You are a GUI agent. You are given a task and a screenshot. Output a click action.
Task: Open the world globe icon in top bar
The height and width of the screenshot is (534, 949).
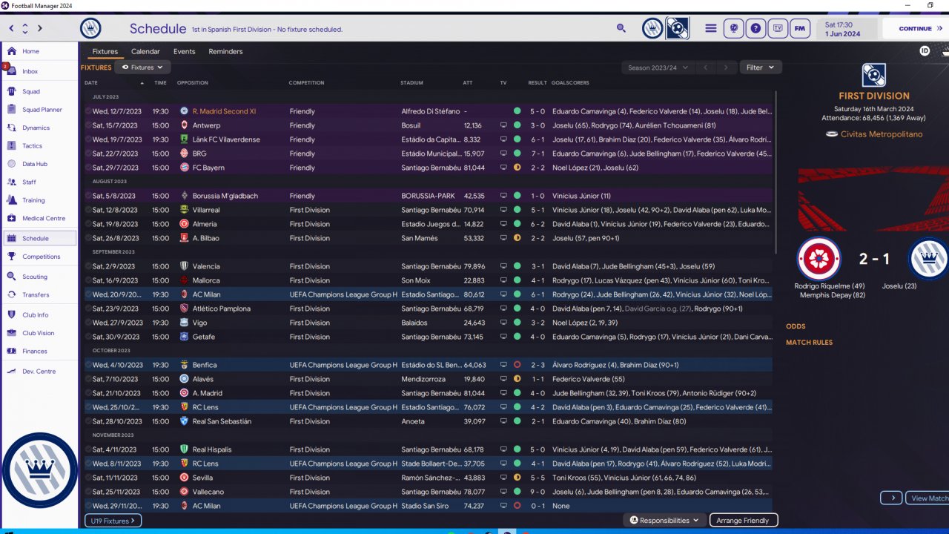(733, 28)
